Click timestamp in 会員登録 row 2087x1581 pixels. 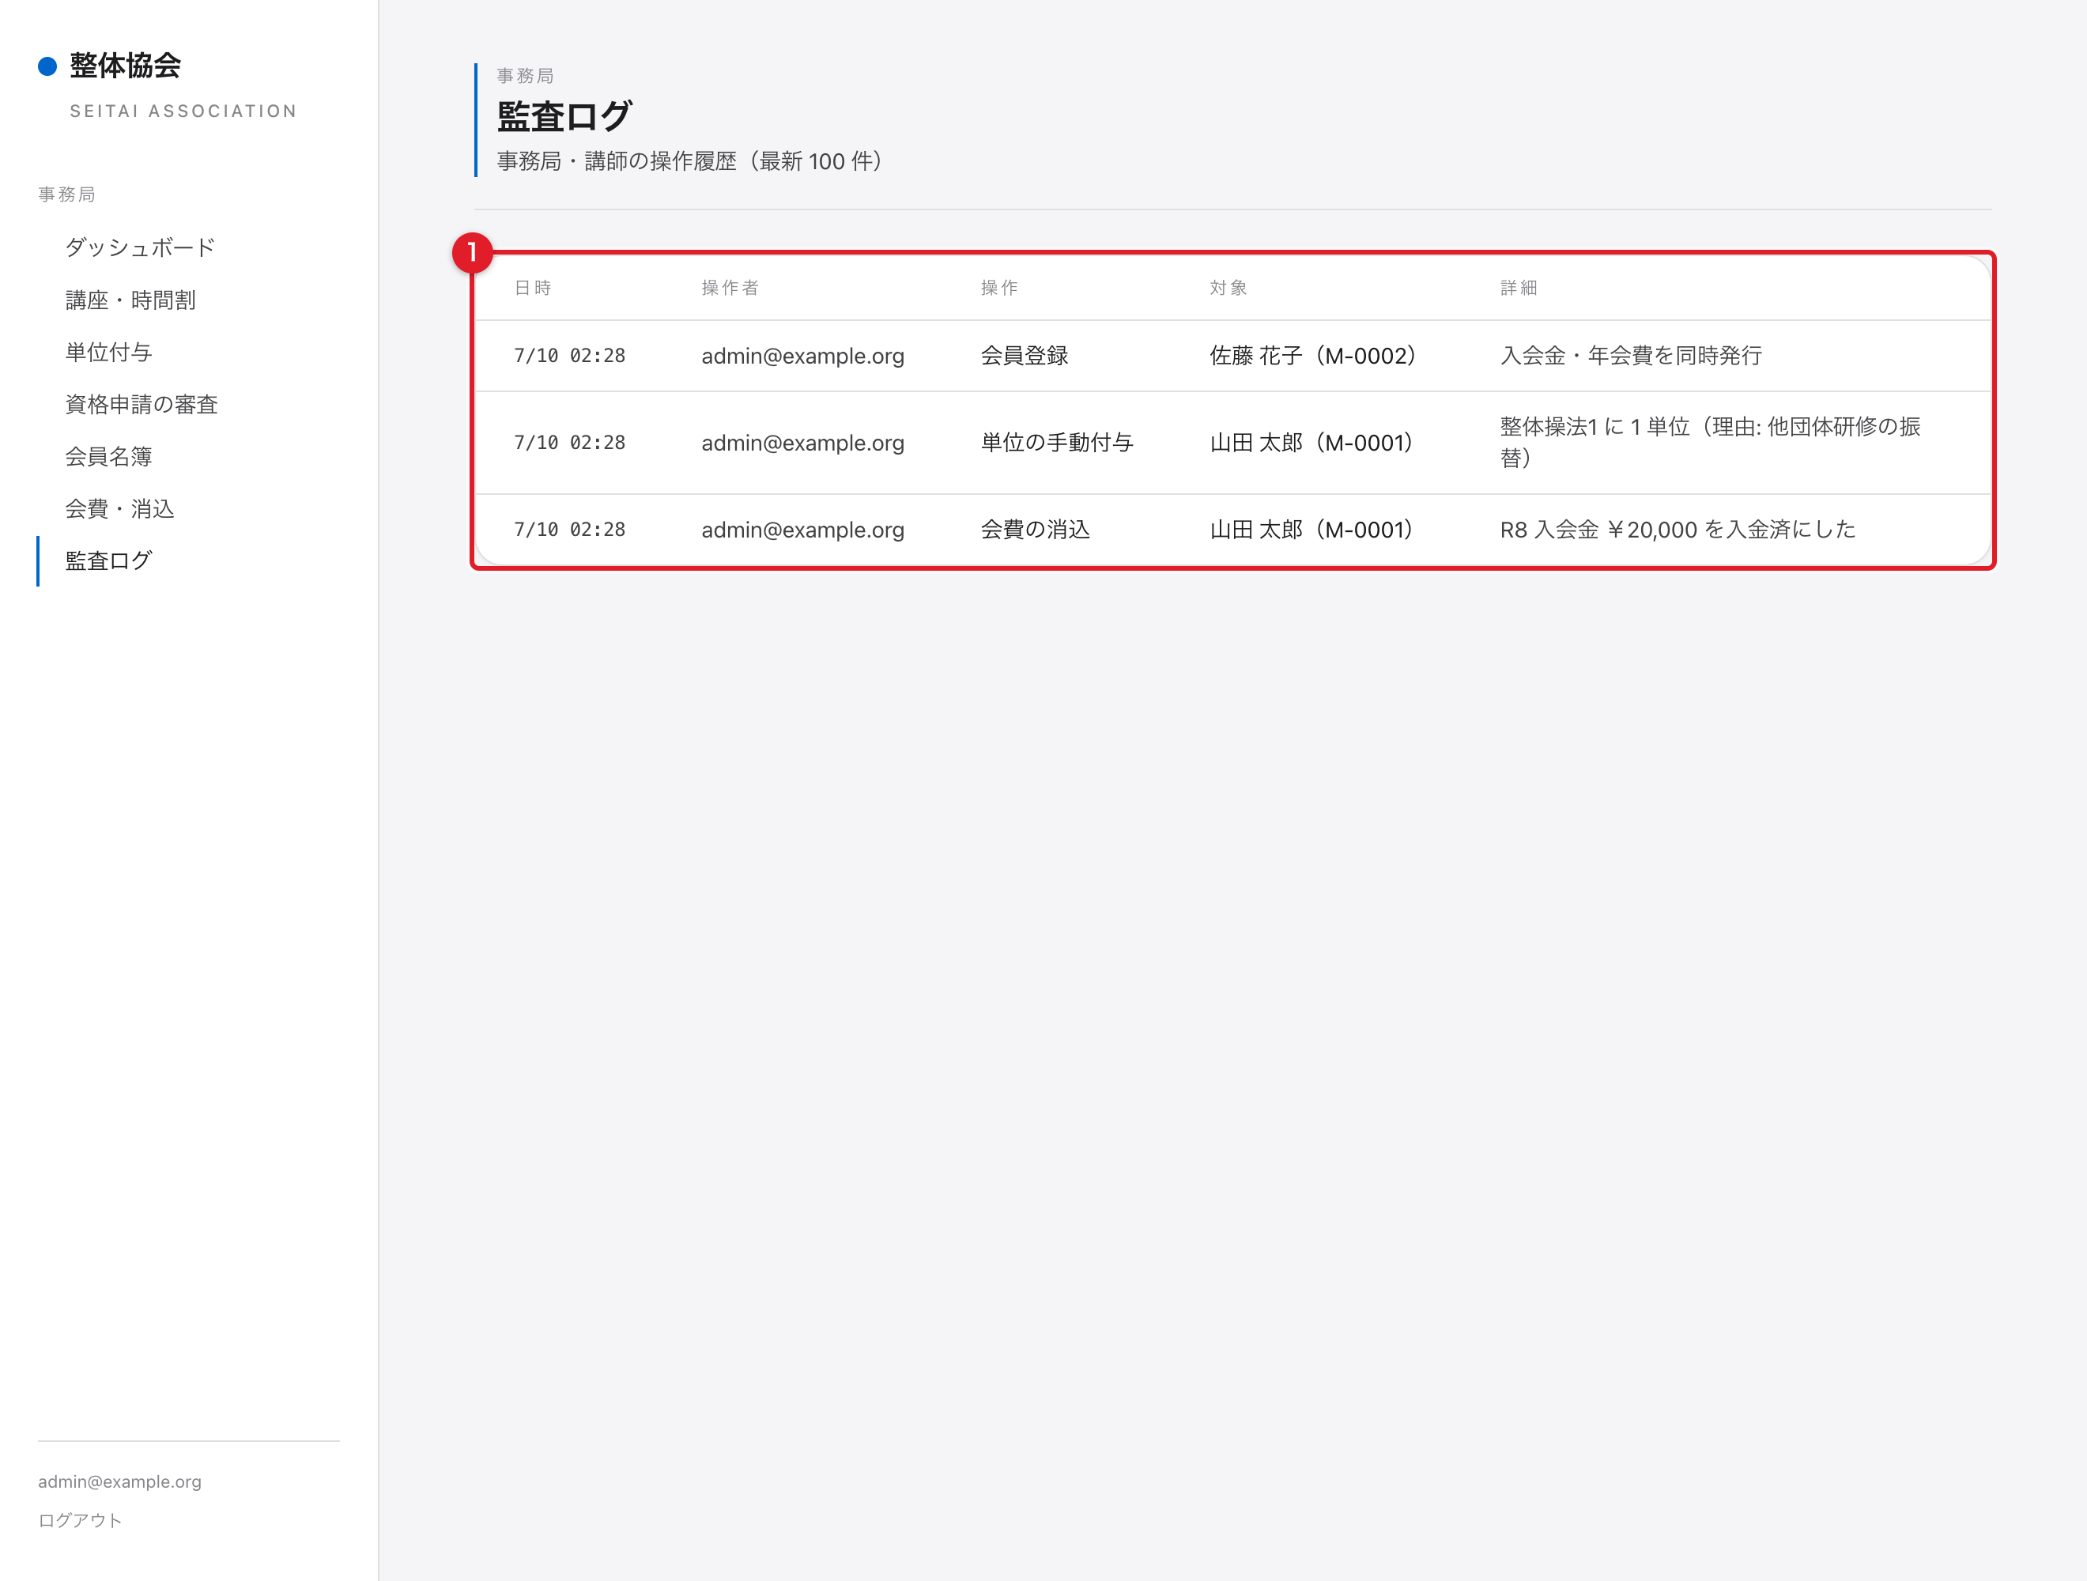click(570, 356)
